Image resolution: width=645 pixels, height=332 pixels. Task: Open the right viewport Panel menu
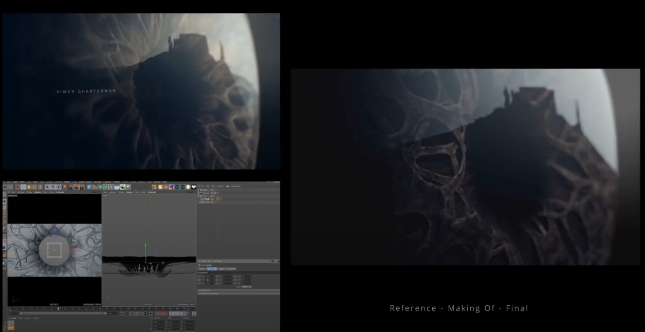pos(143,192)
